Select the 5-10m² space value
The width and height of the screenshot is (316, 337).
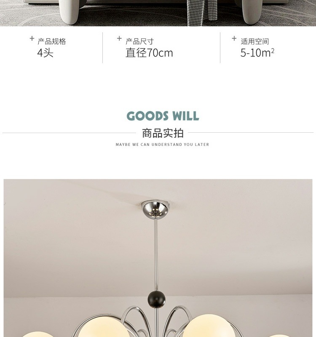(257, 53)
